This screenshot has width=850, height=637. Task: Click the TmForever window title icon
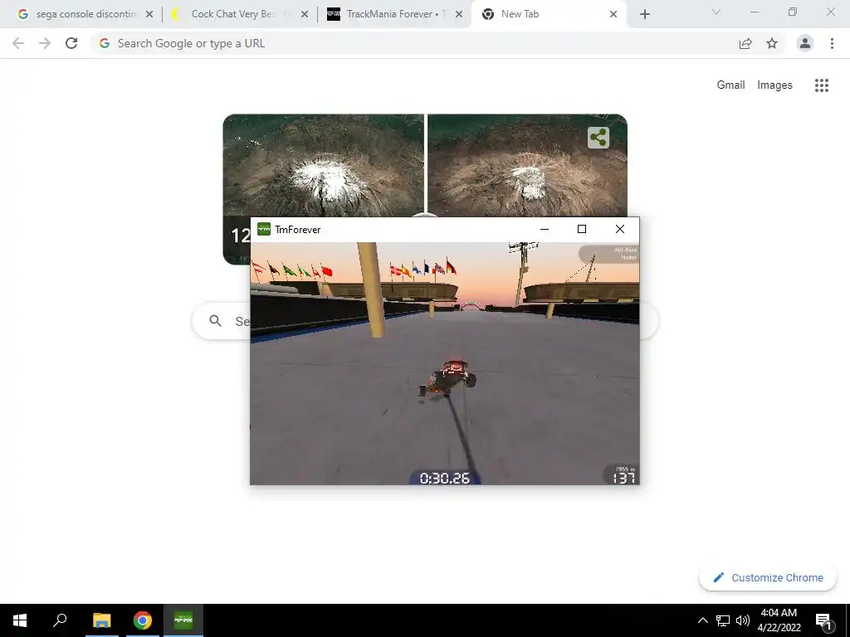click(264, 229)
